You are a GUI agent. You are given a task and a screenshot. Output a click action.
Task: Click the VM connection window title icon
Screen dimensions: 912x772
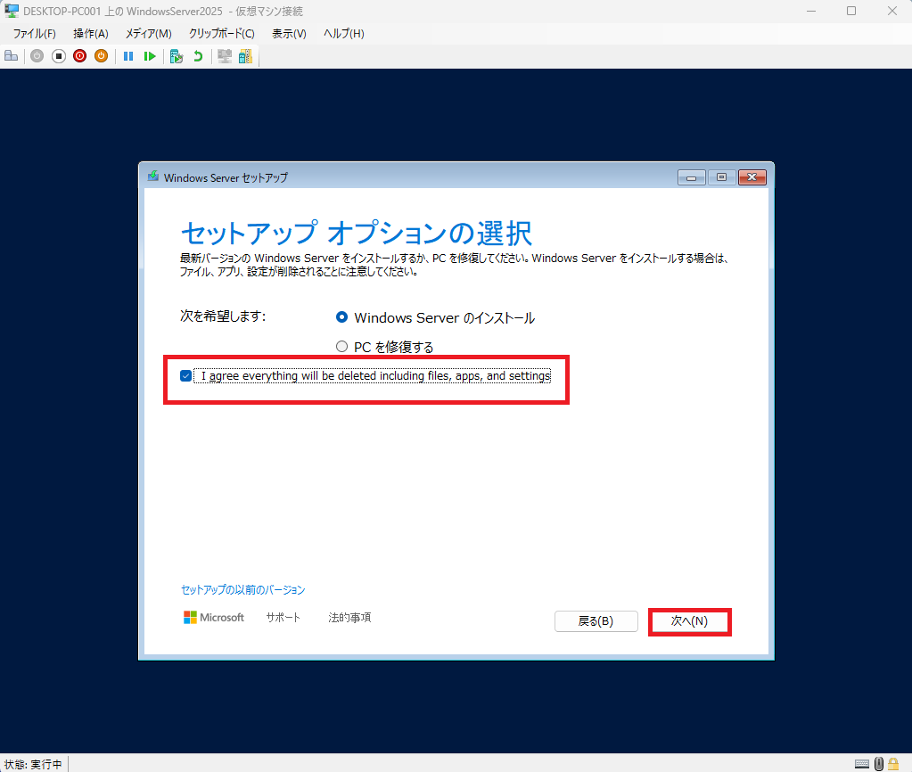tap(12, 11)
